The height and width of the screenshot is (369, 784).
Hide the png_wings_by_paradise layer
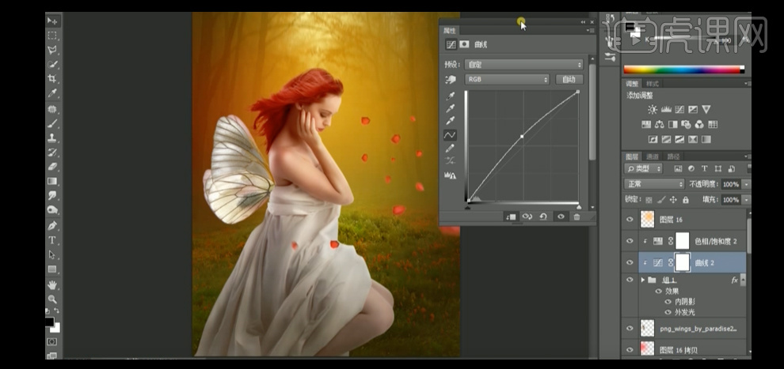point(630,329)
